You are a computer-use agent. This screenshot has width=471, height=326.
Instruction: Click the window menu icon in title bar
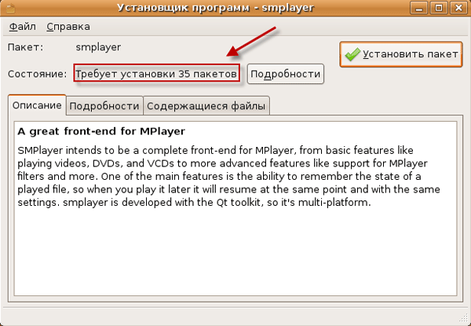pos(11,9)
